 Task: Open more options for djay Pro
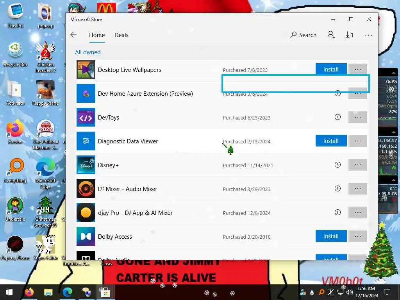coord(358,212)
